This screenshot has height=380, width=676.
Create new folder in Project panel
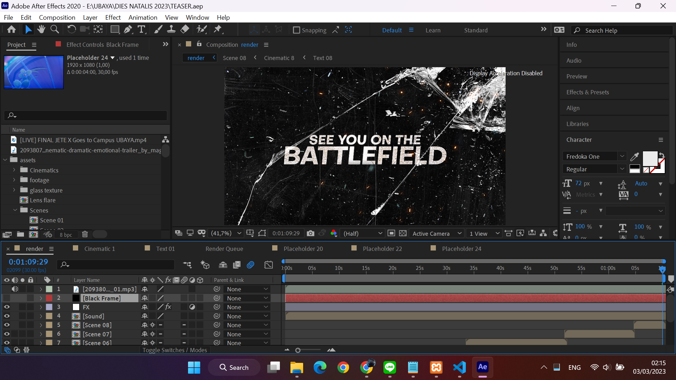20,234
